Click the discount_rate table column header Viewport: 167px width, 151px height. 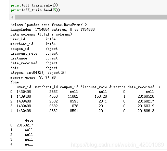click(x=94, y=87)
